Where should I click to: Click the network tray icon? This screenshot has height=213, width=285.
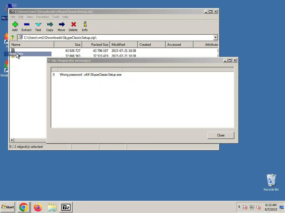pos(252,207)
